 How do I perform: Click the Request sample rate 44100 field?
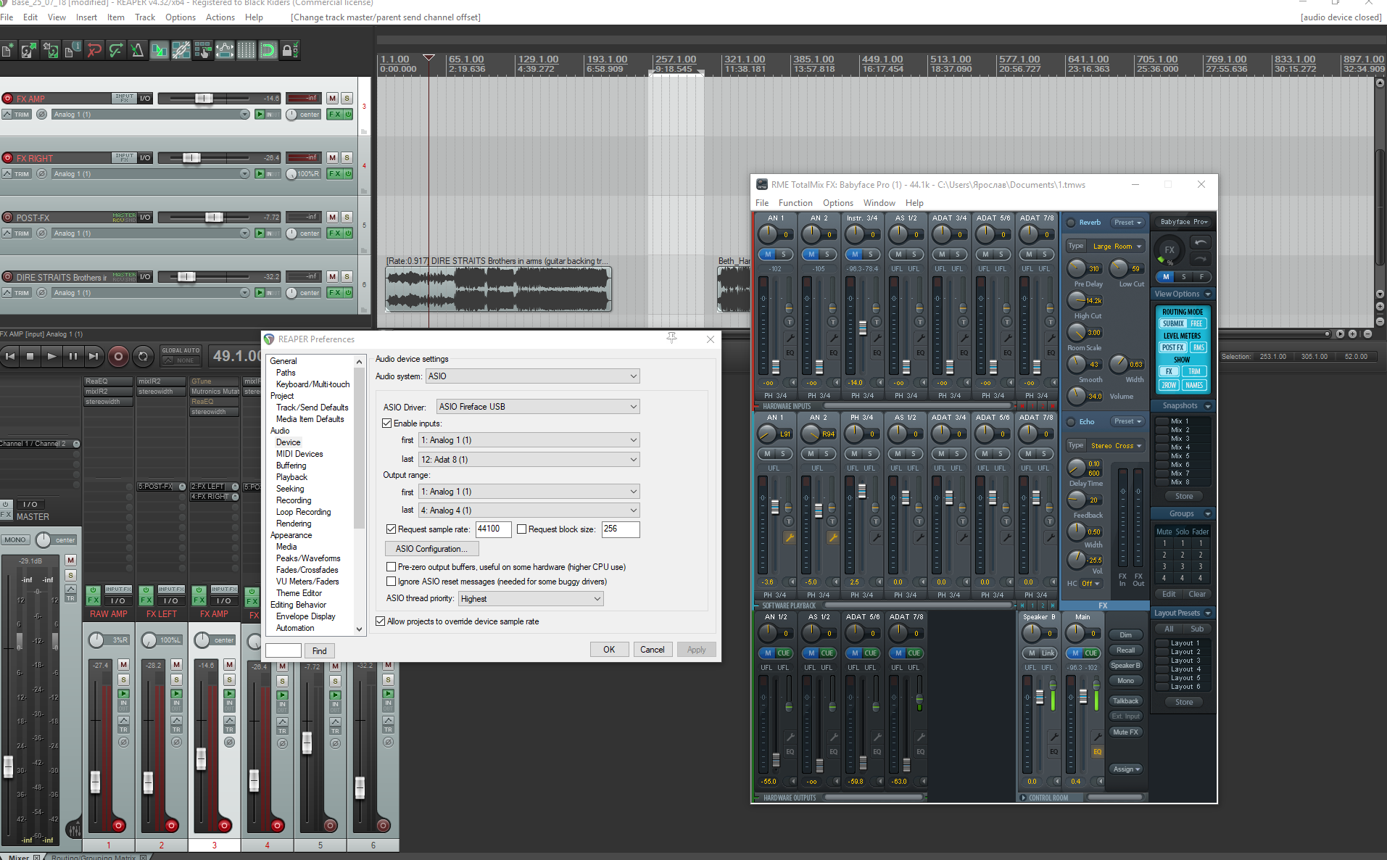click(493, 529)
